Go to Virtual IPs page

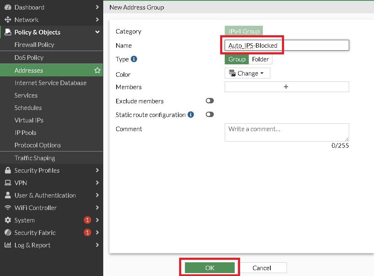coord(29,120)
